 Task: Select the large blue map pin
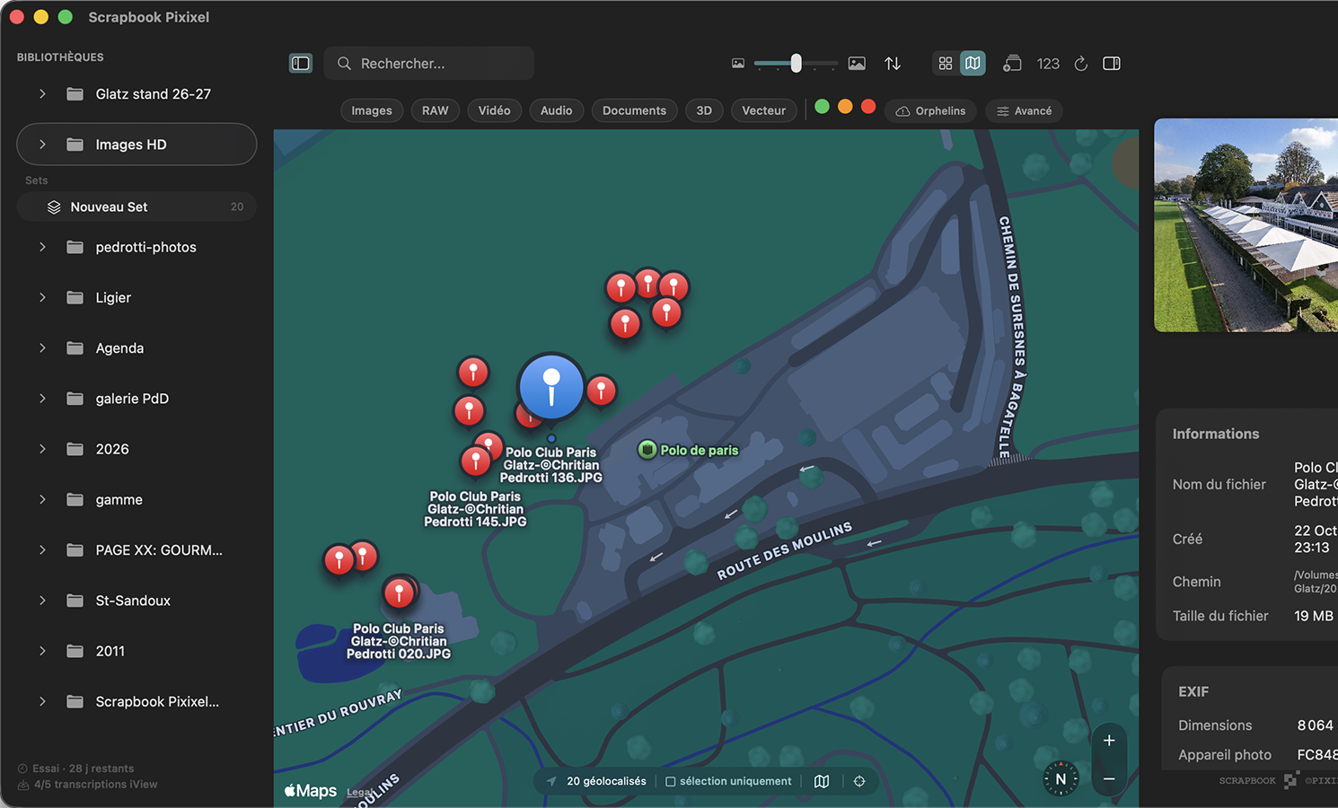551,387
